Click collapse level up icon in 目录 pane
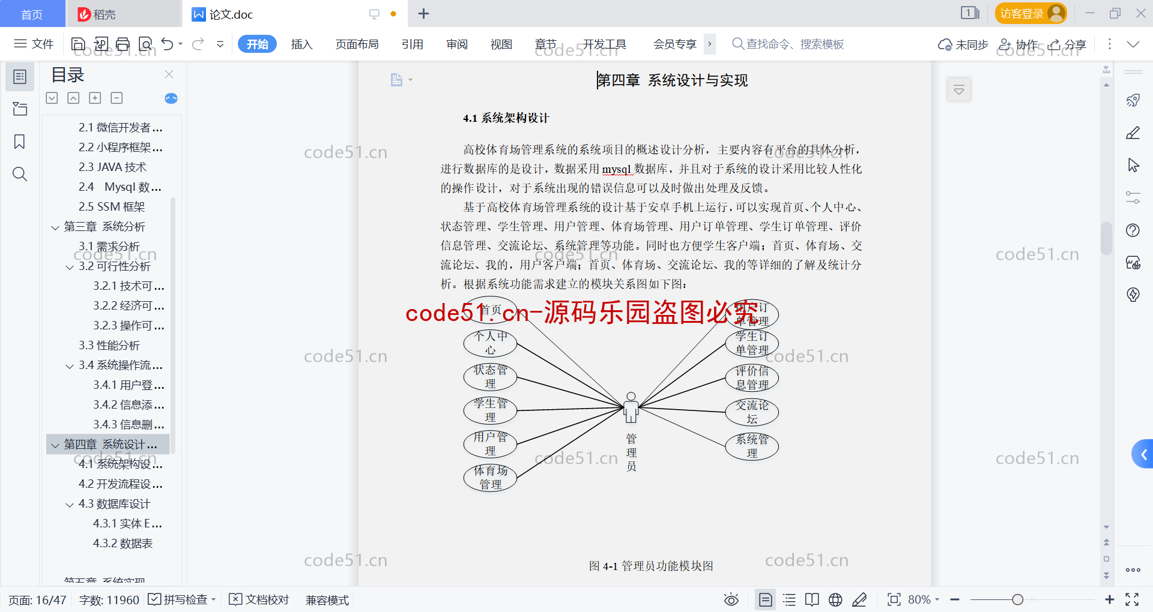The height and width of the screenshot is (612, 1153). pyautogui.click(x=73, y=98)
